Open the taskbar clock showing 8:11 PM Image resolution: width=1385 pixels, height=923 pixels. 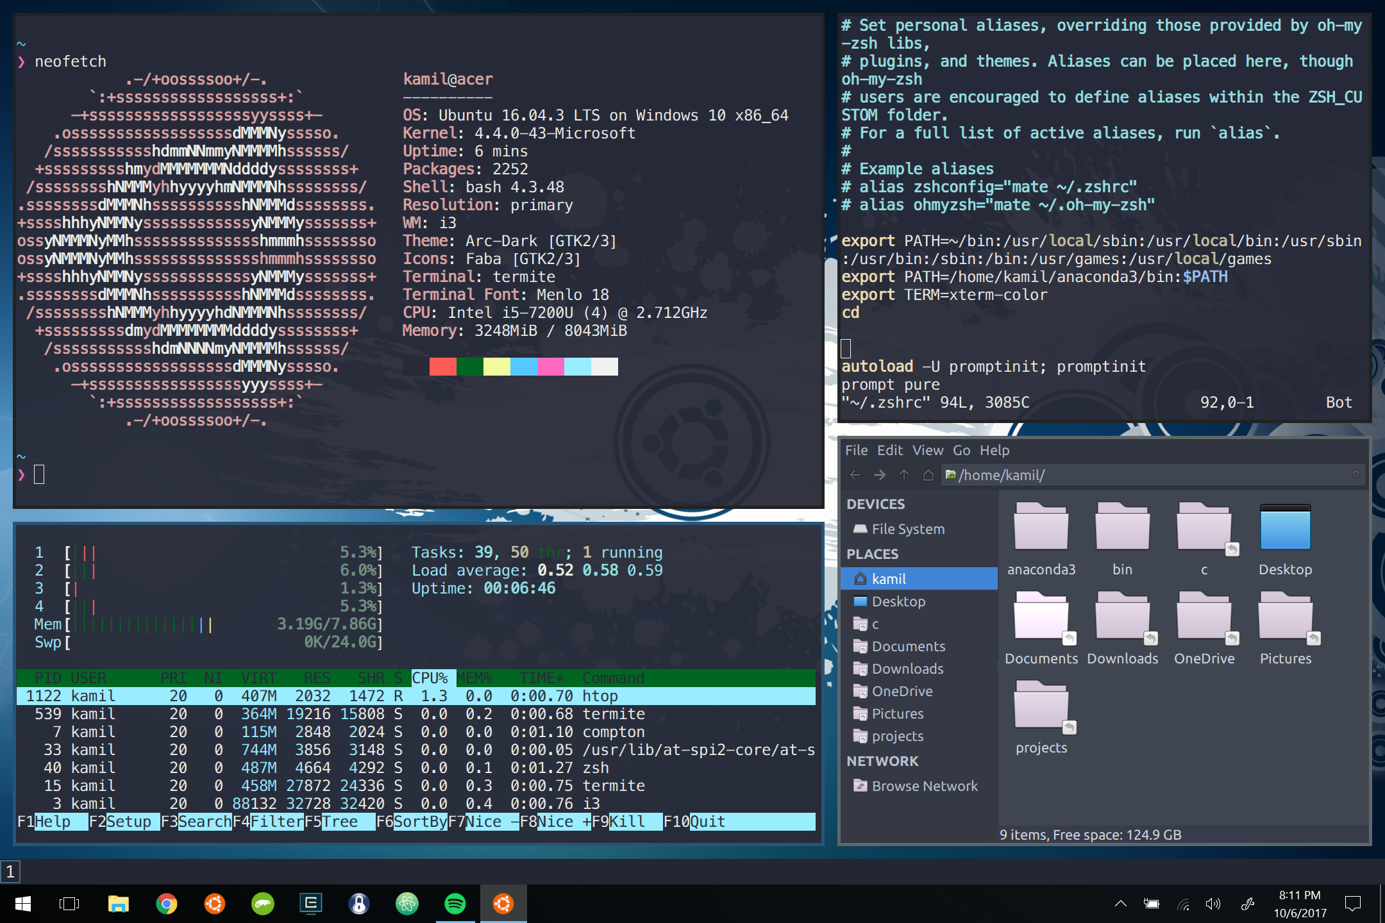click(1300, 904)
